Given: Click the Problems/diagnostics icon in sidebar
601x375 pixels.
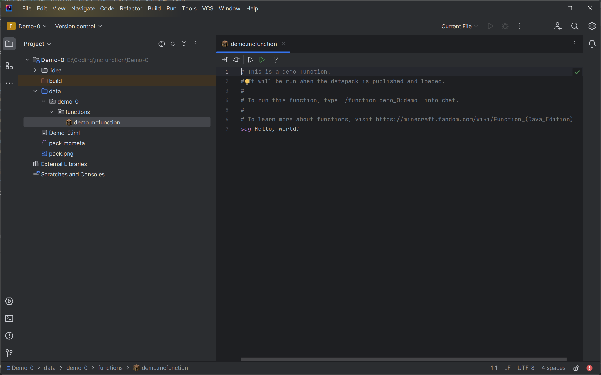Looking at the screenshot, I should pos(9,336).
